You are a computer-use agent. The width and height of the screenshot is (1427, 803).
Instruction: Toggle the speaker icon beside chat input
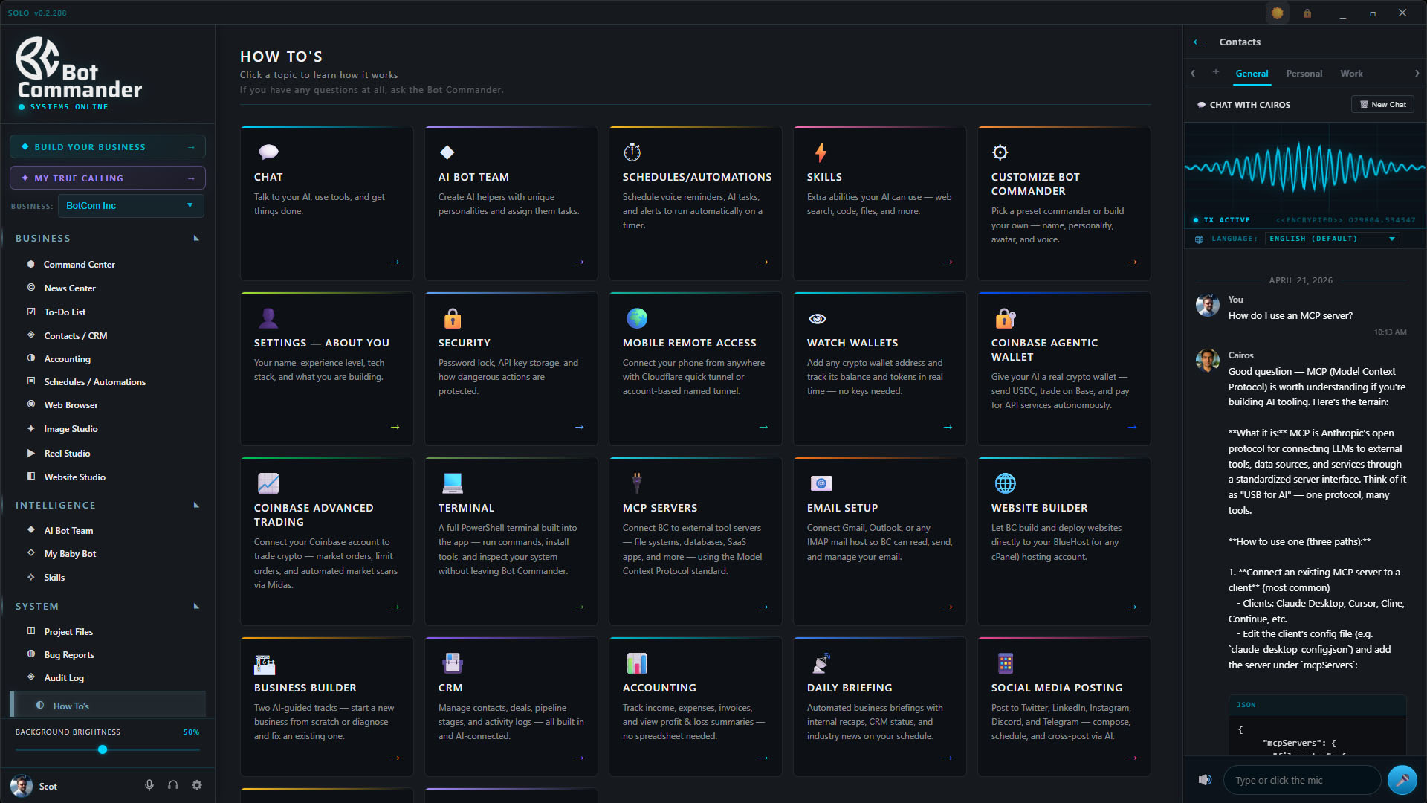[x=1205, y=780]
